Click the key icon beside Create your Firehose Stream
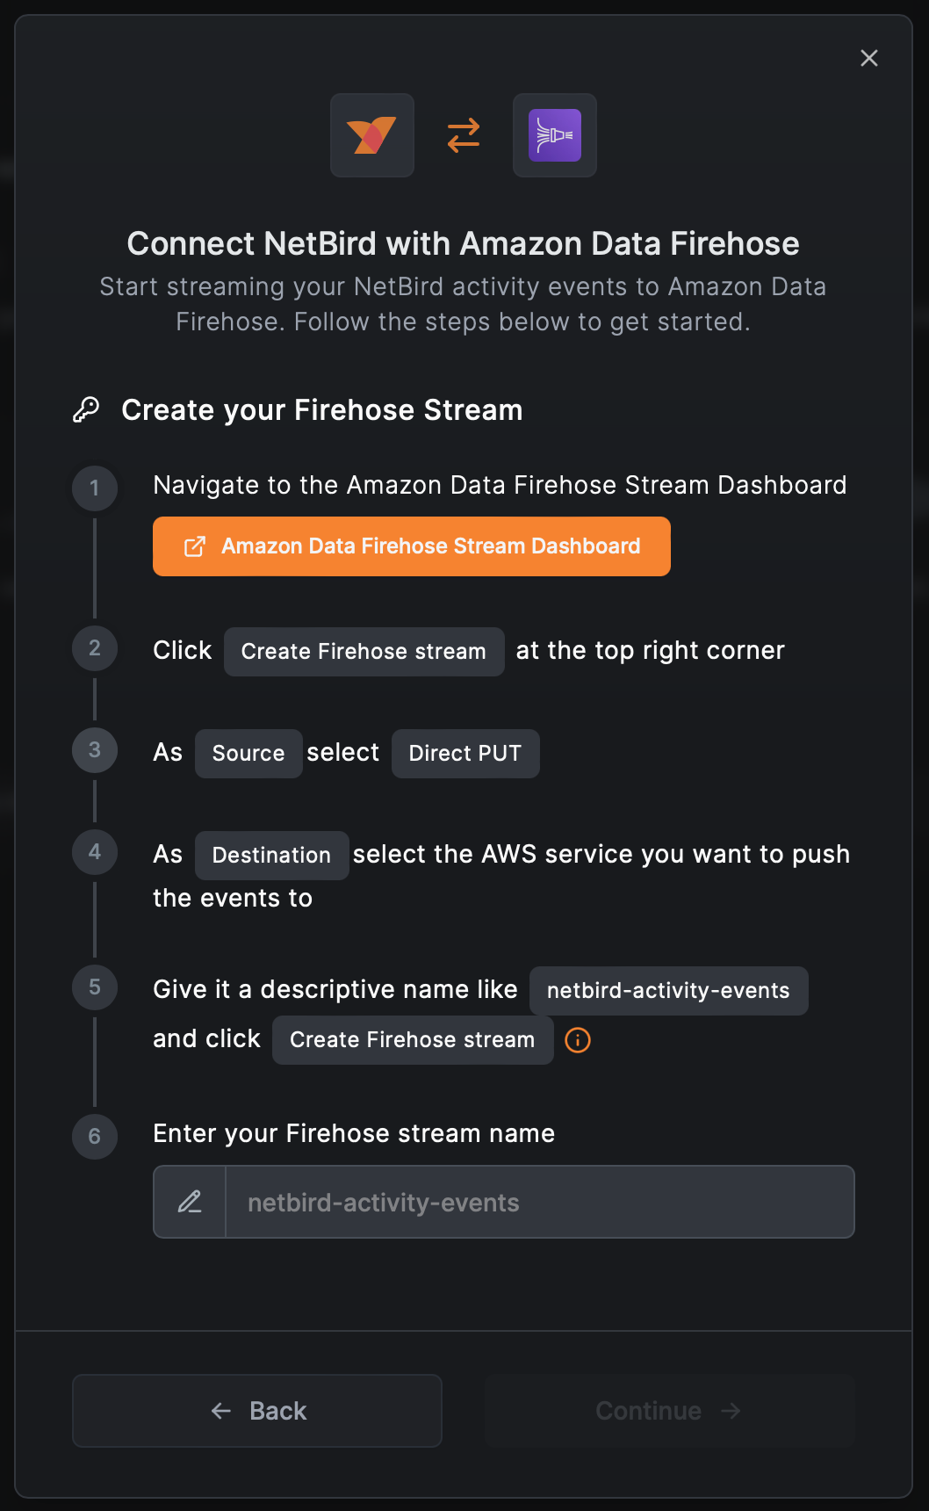Screen dimensions: 929x1511 click(x=87, y=408)
